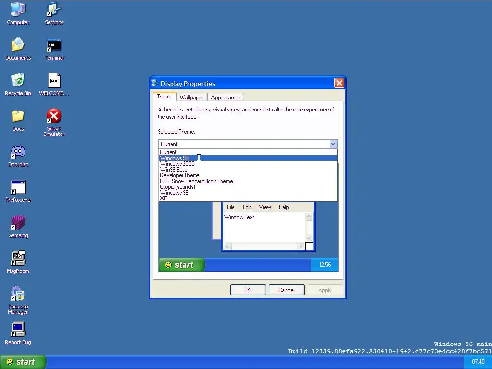Choose Developer Theme option
492x369 pixels.
248,175
